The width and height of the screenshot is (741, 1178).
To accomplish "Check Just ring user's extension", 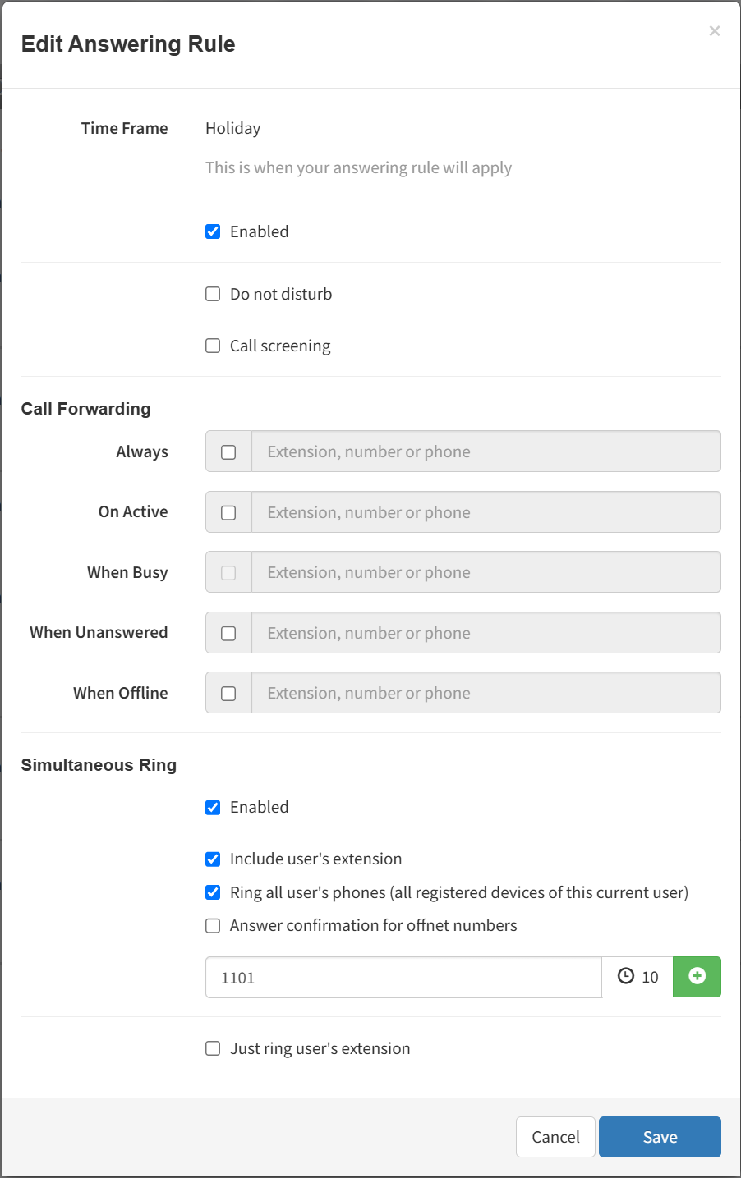I will click(213, 1048).
